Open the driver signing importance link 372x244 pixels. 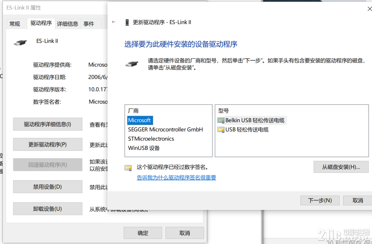click(x=176, y=177)
